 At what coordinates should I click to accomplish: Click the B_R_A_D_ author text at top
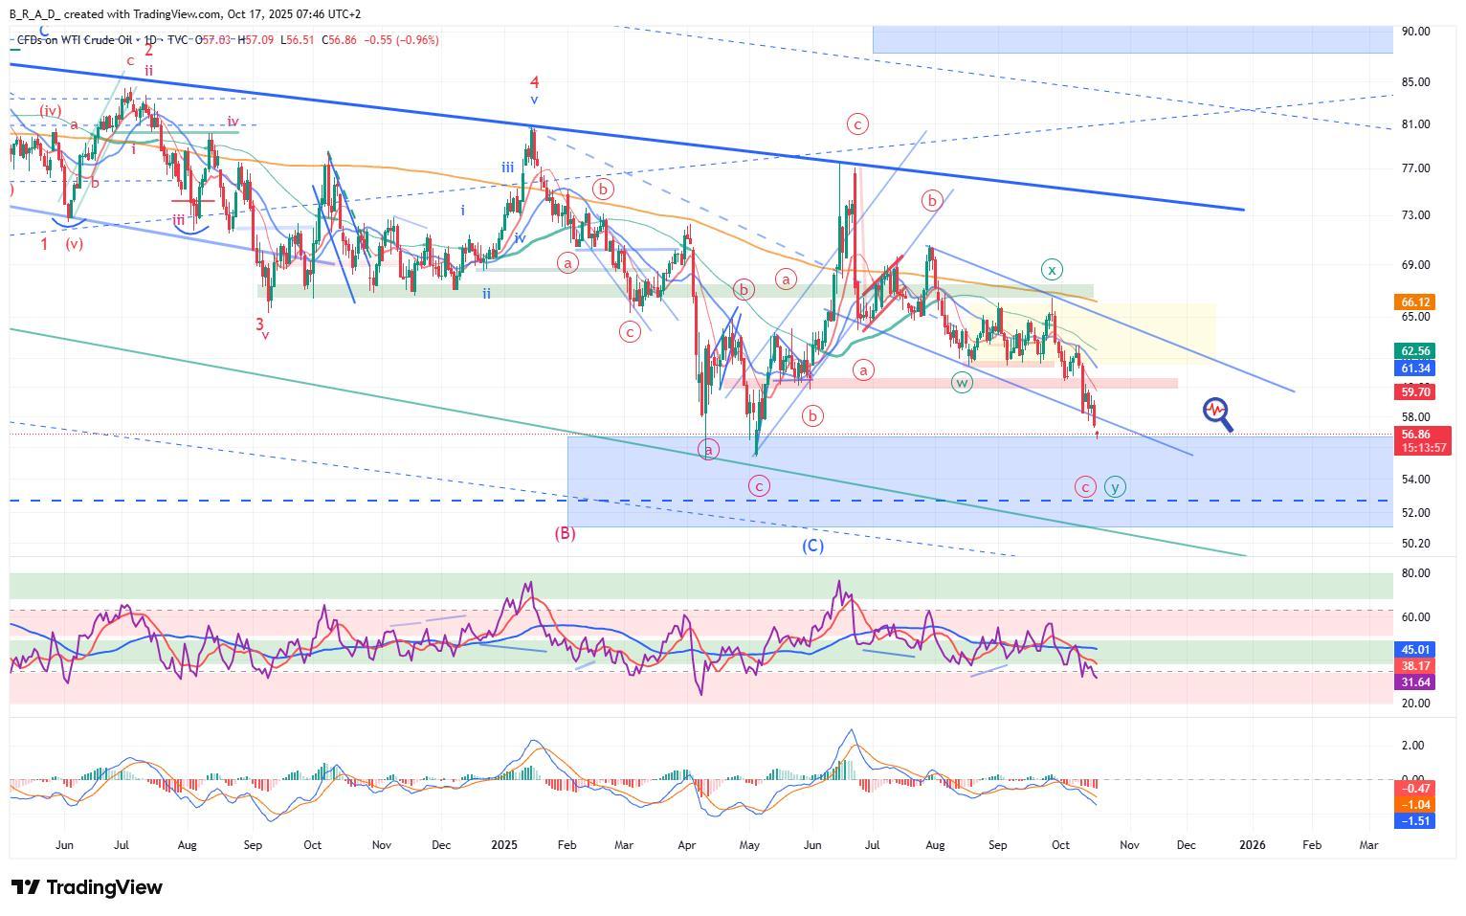coord(34,14)
